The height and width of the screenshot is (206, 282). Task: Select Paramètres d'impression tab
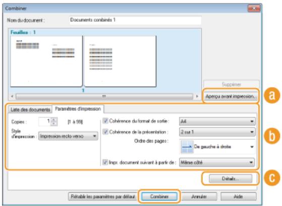pos(78,109)
